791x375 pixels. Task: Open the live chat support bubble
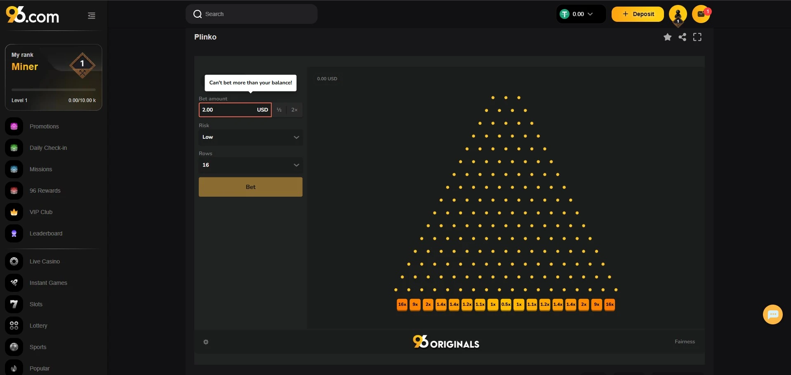tap(773, 314)
